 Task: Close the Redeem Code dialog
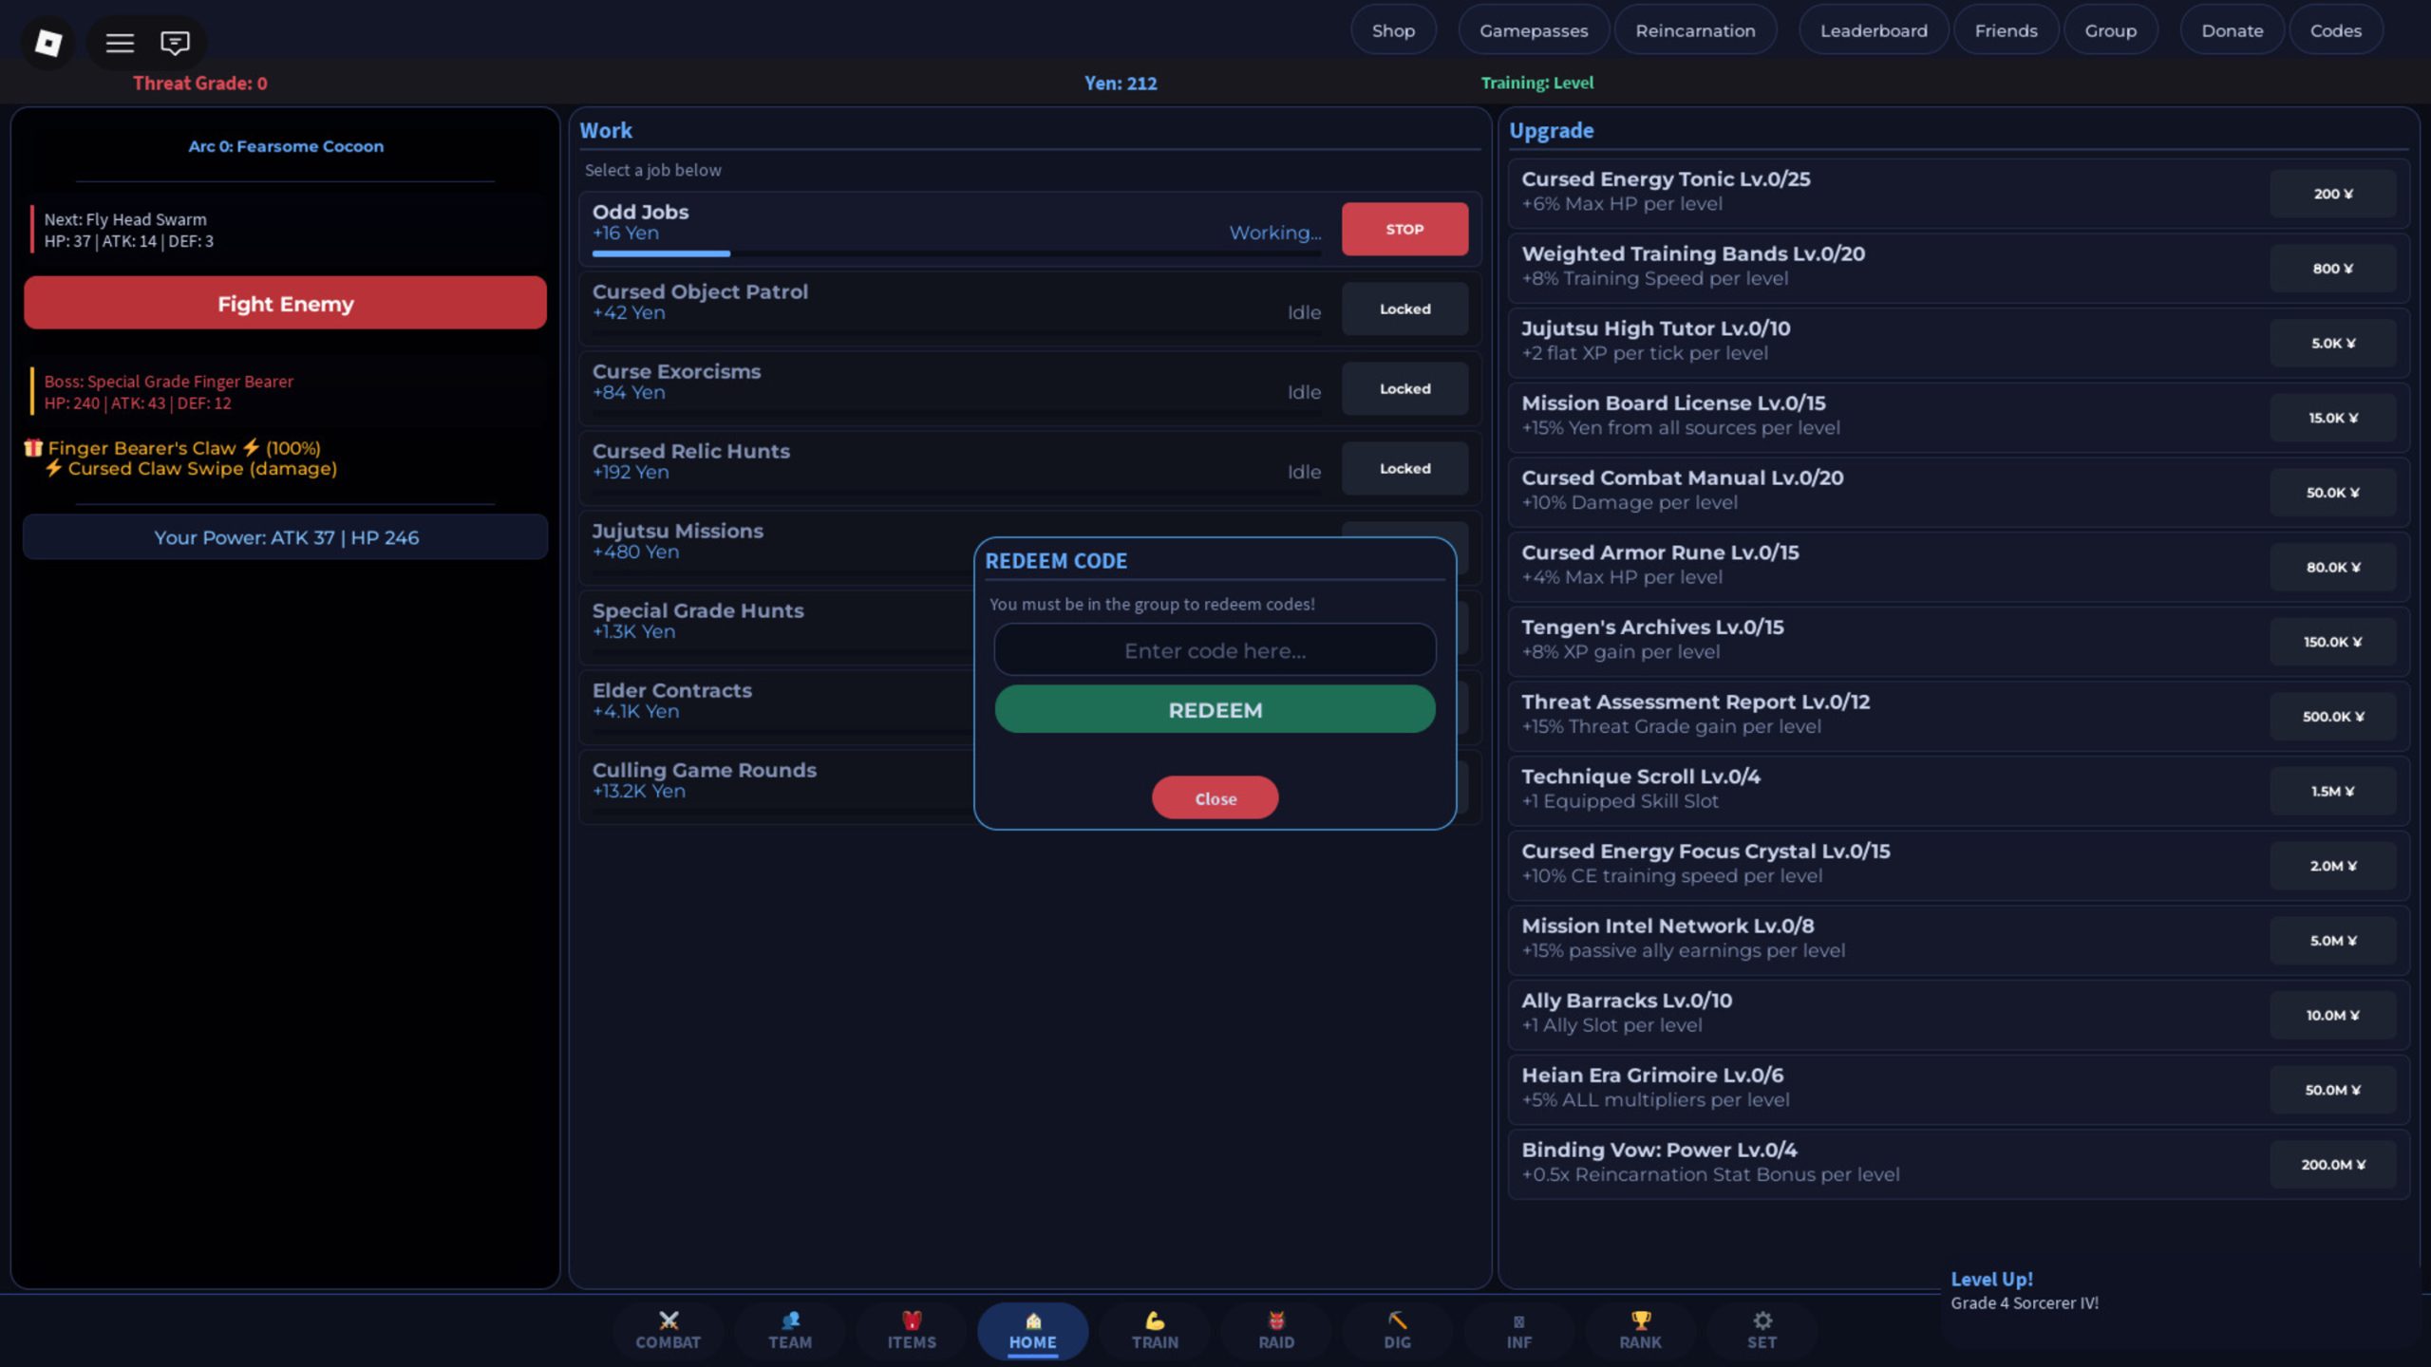[x=1215, y=798]
